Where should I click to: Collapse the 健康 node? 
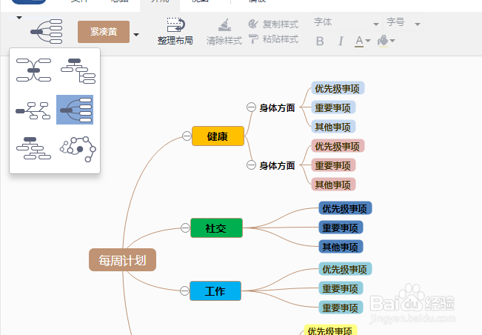187,136
